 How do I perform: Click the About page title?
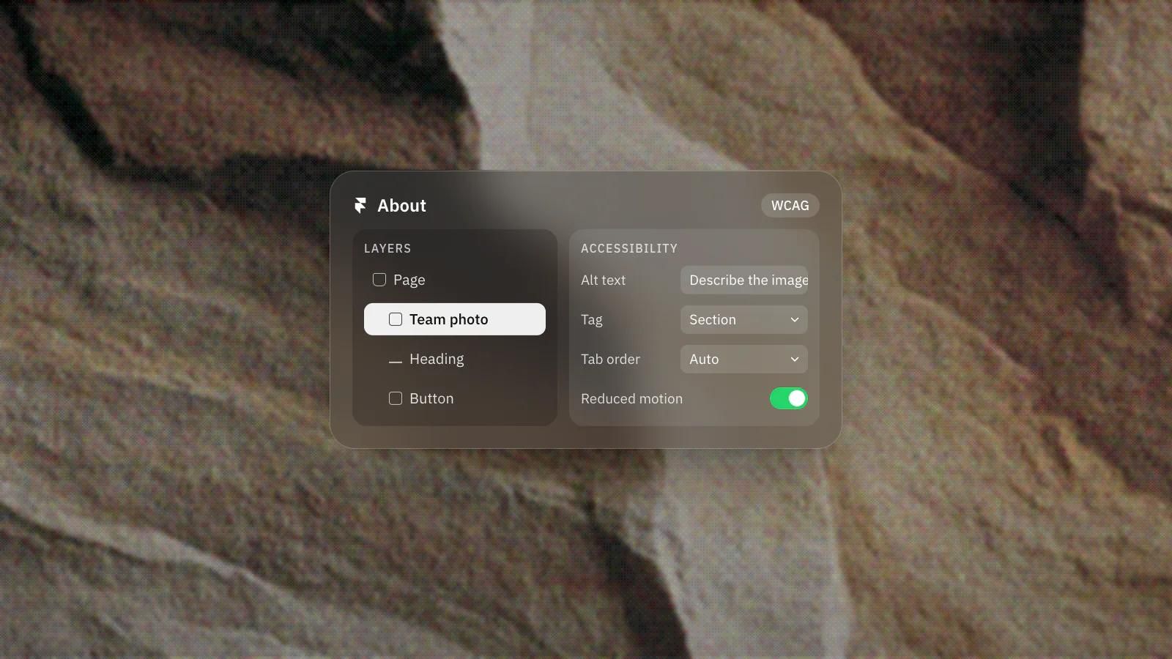pyautogui.click(x=401, y=206)
